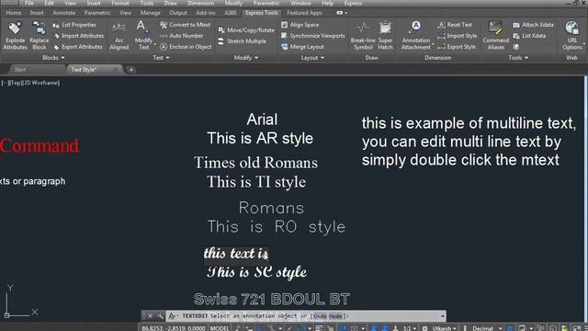Select the Replace Block tool
The height and width of the screenshot is (331, 588).
pos(39,36)
